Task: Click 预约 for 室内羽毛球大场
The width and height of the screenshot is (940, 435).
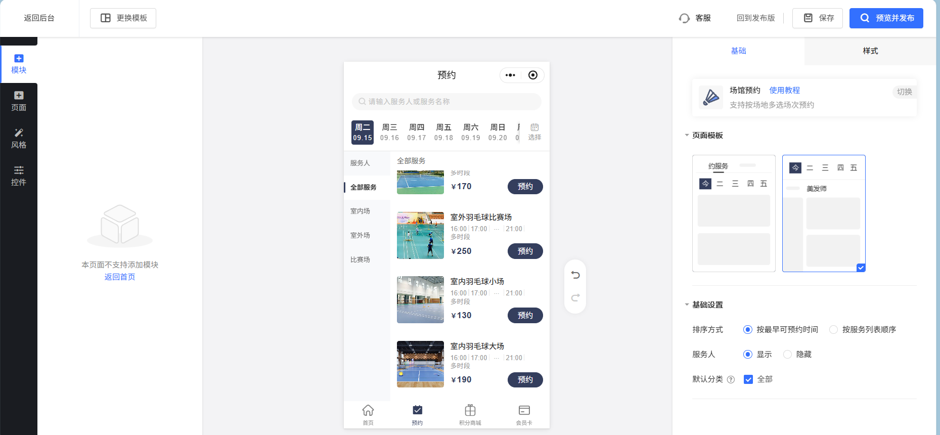Action: pos(525,380)
